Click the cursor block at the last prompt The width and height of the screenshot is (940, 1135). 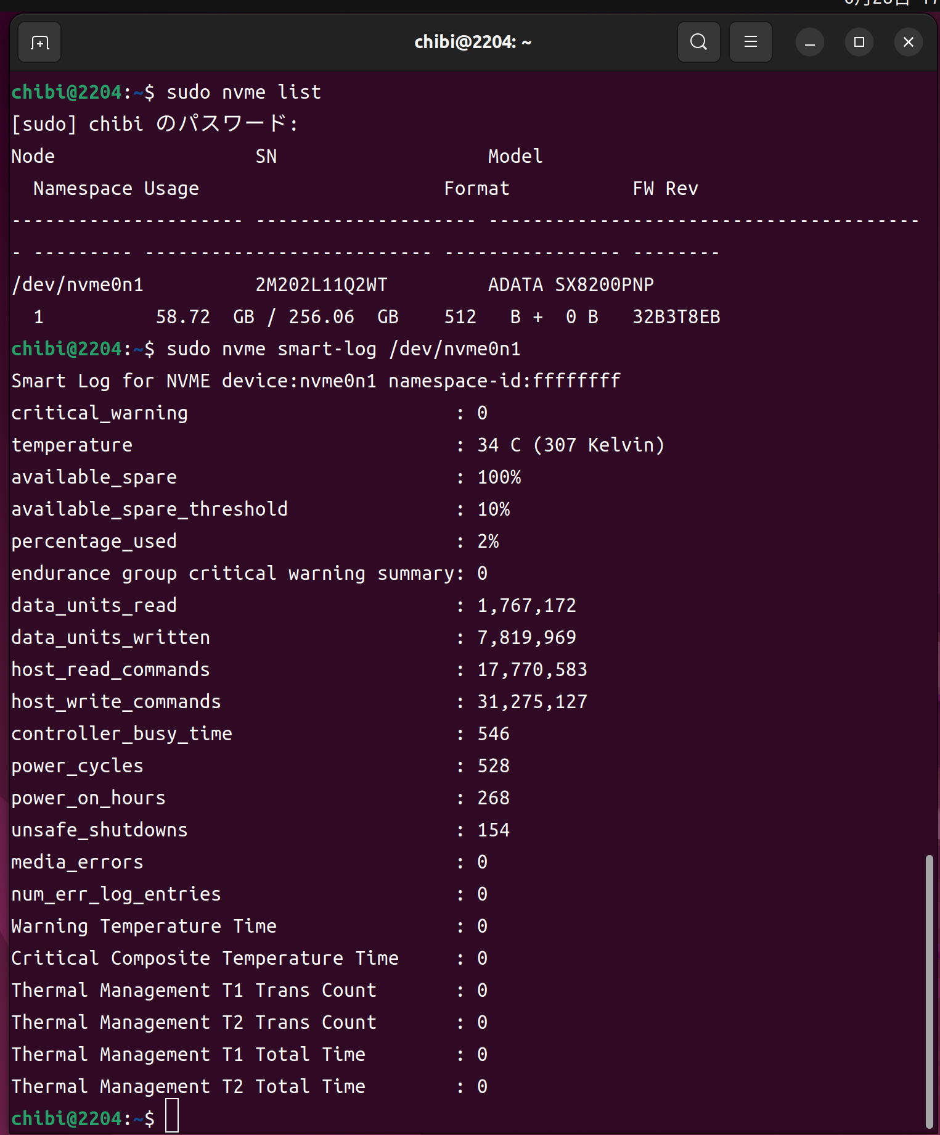pos(172,1115)
